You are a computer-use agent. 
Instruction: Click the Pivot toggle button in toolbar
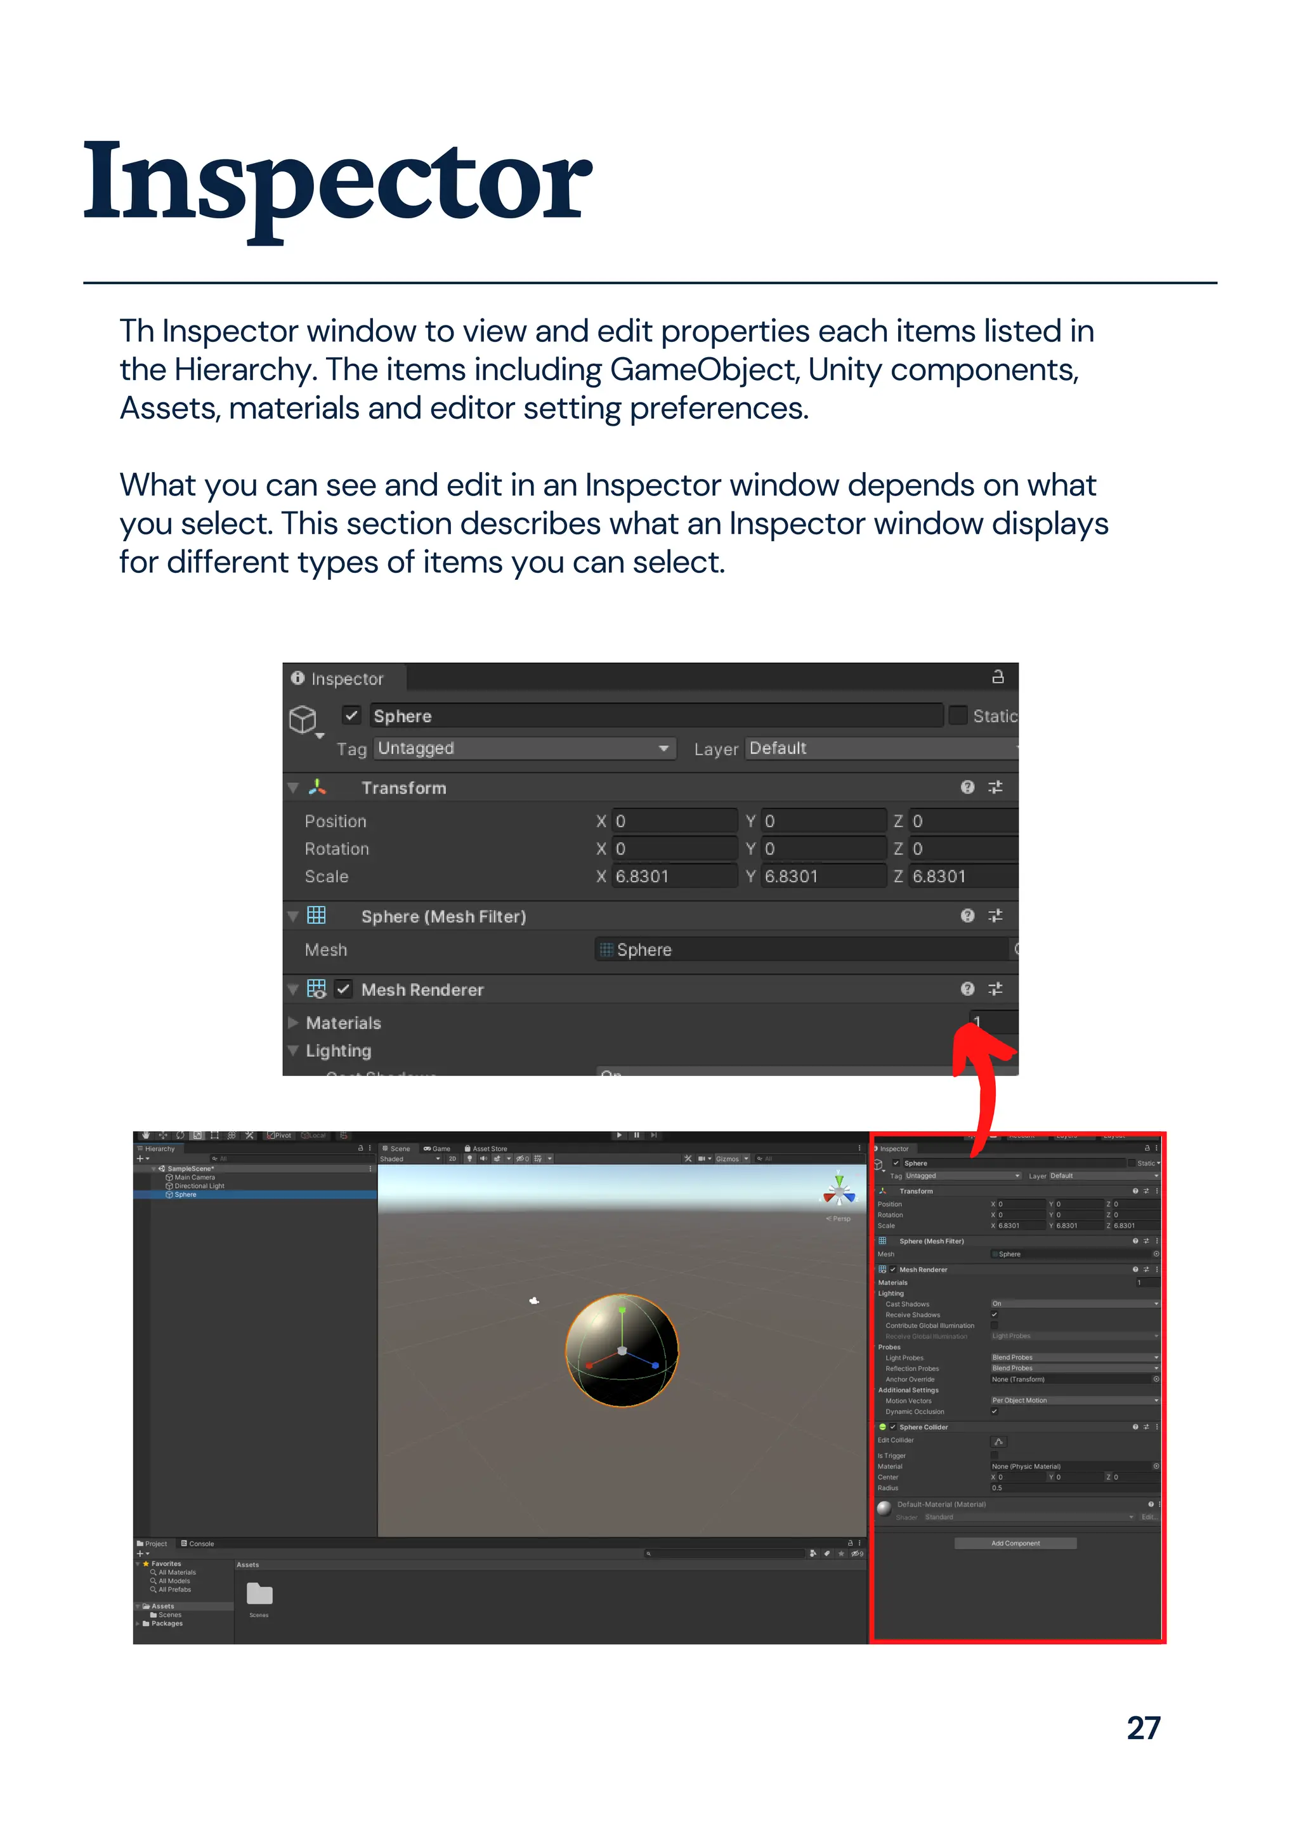(279, 1135)
